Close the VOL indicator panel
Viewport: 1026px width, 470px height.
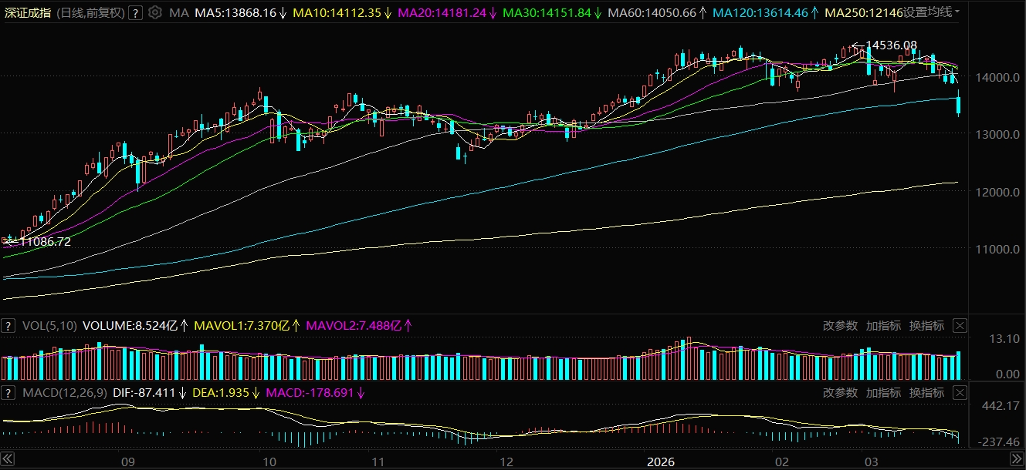pyautogui.click(x=960, y=326)
